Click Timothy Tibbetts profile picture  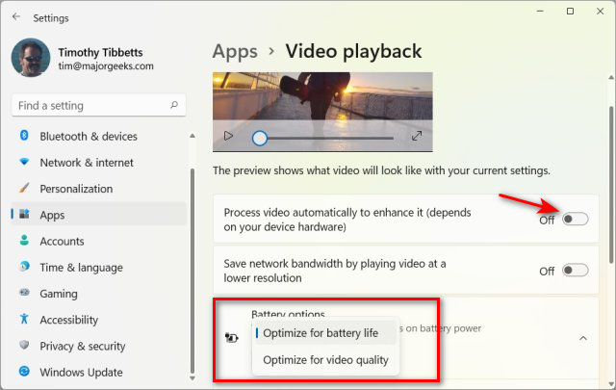[x=31, y=58]
